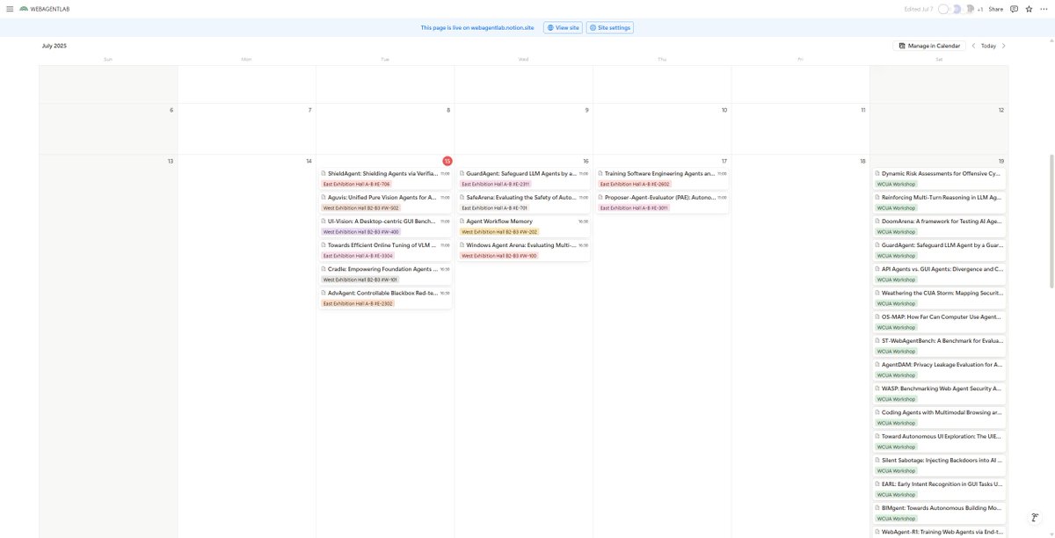Open Dynamic Risk Assessments for Offensive Cy event
1055x538 pixels.
(939, 178)
